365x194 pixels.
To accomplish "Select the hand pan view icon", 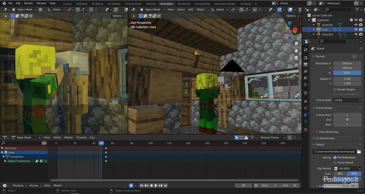I will [296, 51].
